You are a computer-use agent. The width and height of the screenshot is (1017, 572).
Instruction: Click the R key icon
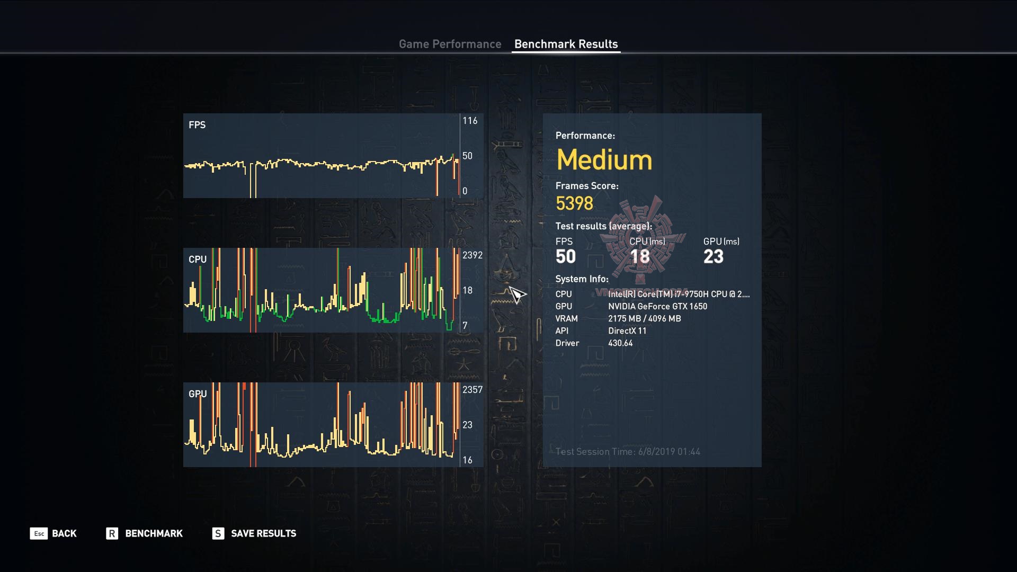click(x=112, y=533)
